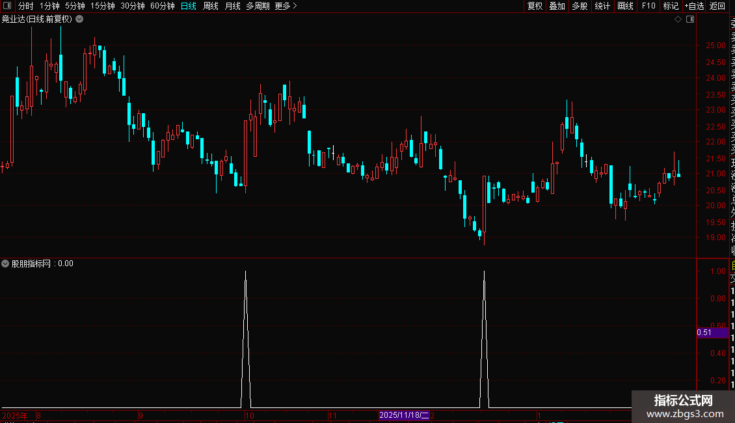735x423 pixels.
Task: Click the 股朋指标网 indicator label
Action: 31,264
